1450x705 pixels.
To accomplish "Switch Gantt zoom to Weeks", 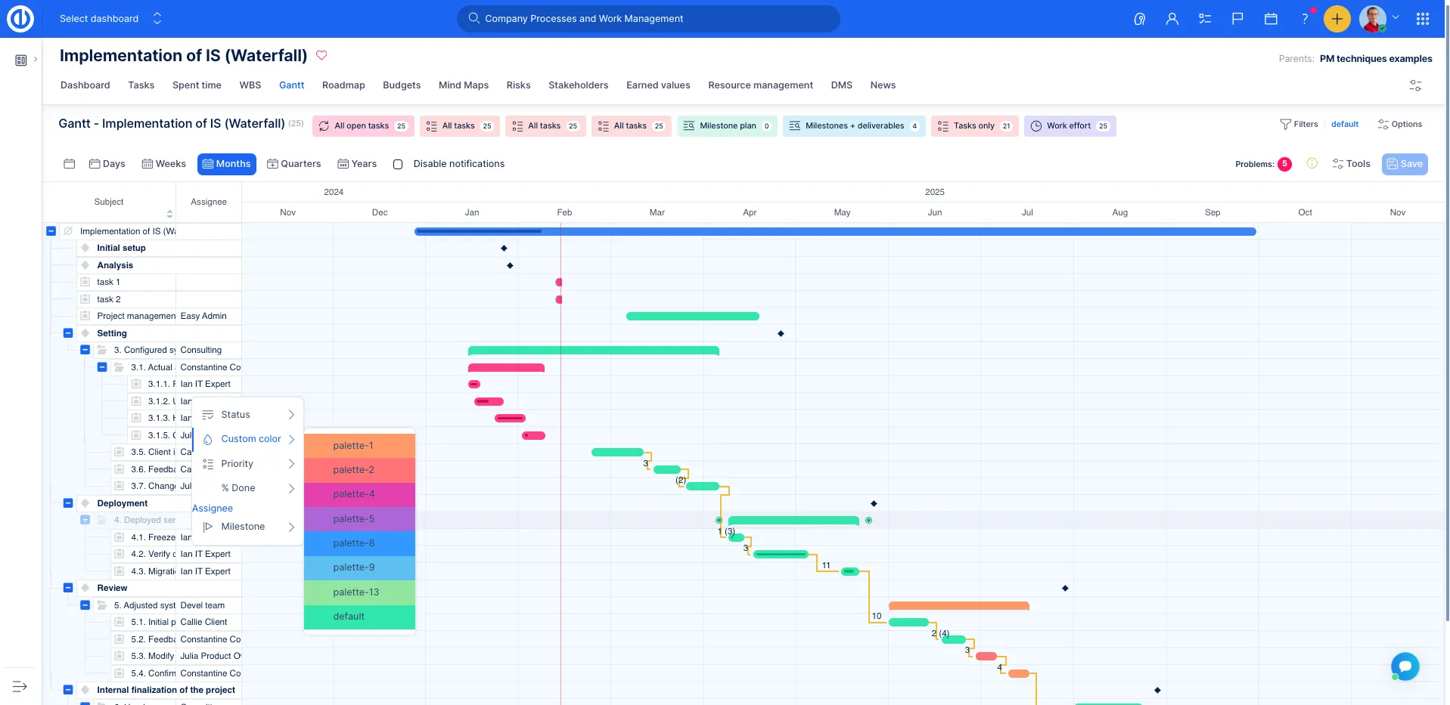I will [x=164, y=164].
